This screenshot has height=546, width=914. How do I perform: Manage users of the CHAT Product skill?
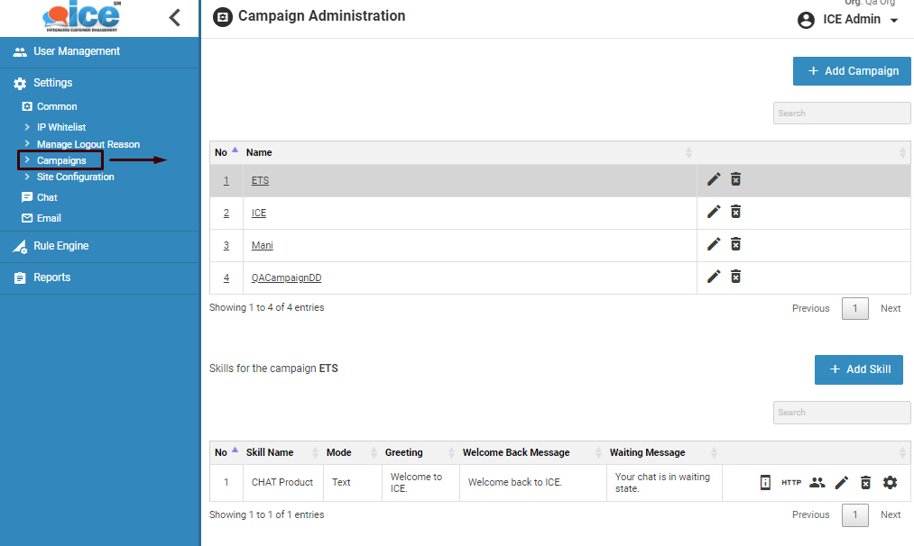[817, 483]
